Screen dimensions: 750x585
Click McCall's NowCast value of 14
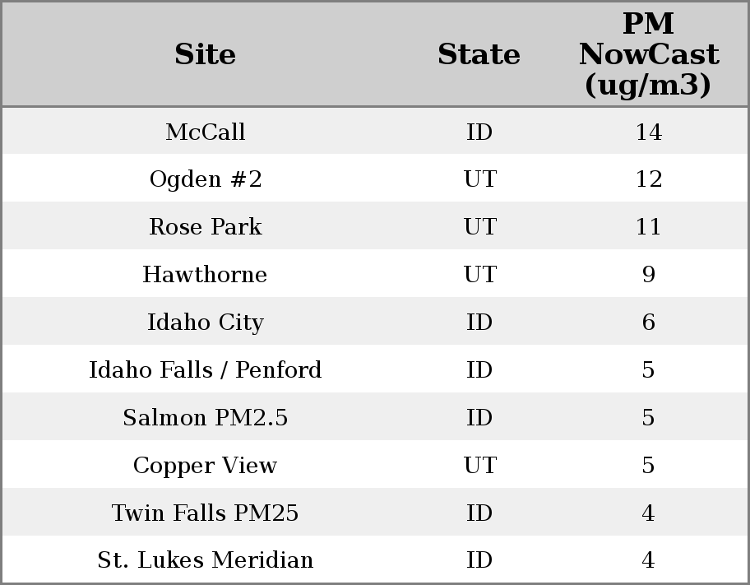(648, 132)
